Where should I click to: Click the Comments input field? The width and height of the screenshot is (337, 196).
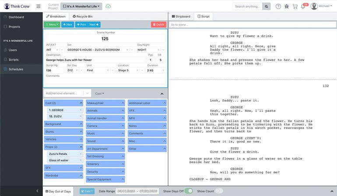tap(105, 81)
